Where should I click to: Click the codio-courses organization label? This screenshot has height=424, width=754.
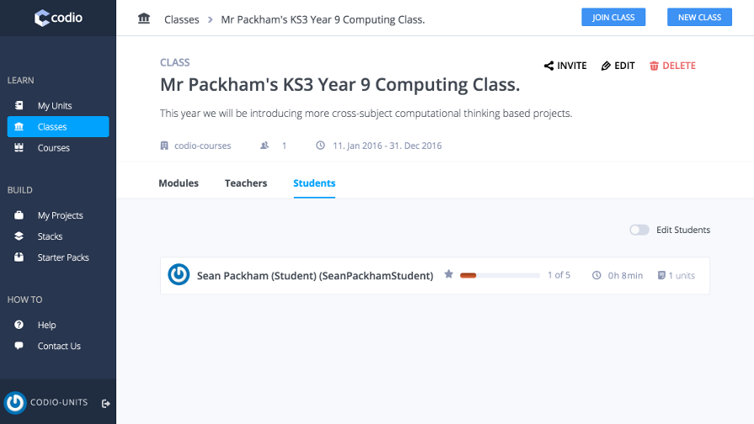click(202, 146)
